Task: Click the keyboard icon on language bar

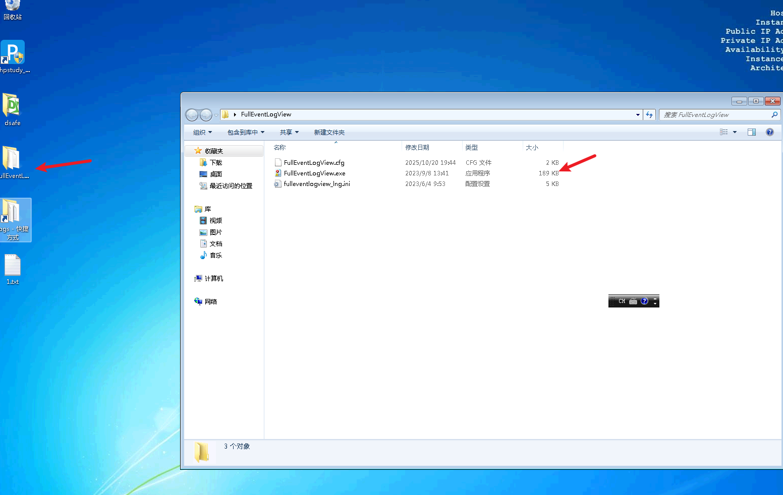Action: click(633, 301)
